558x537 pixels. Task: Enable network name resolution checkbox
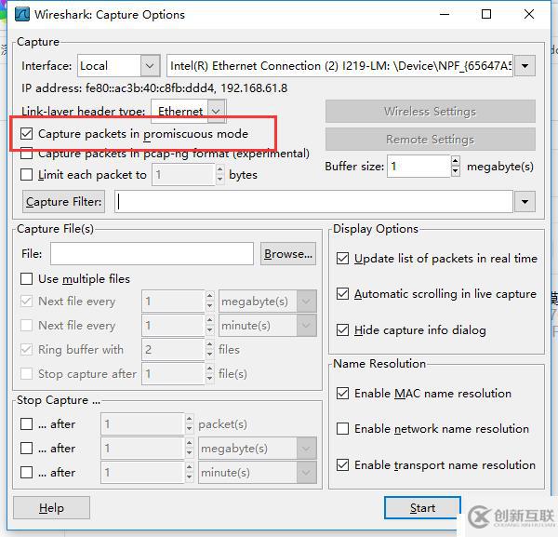pyautogui.click(x=342, y=429)
